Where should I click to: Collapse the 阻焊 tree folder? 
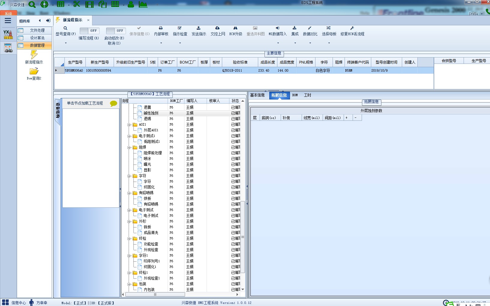(x=129, y=147)
